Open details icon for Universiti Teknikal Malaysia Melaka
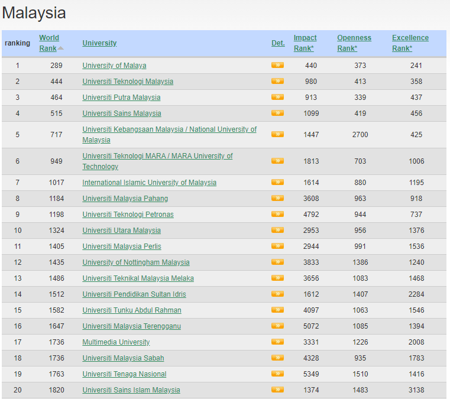Screen dimensions: 450x399 [x=277, y=278]
